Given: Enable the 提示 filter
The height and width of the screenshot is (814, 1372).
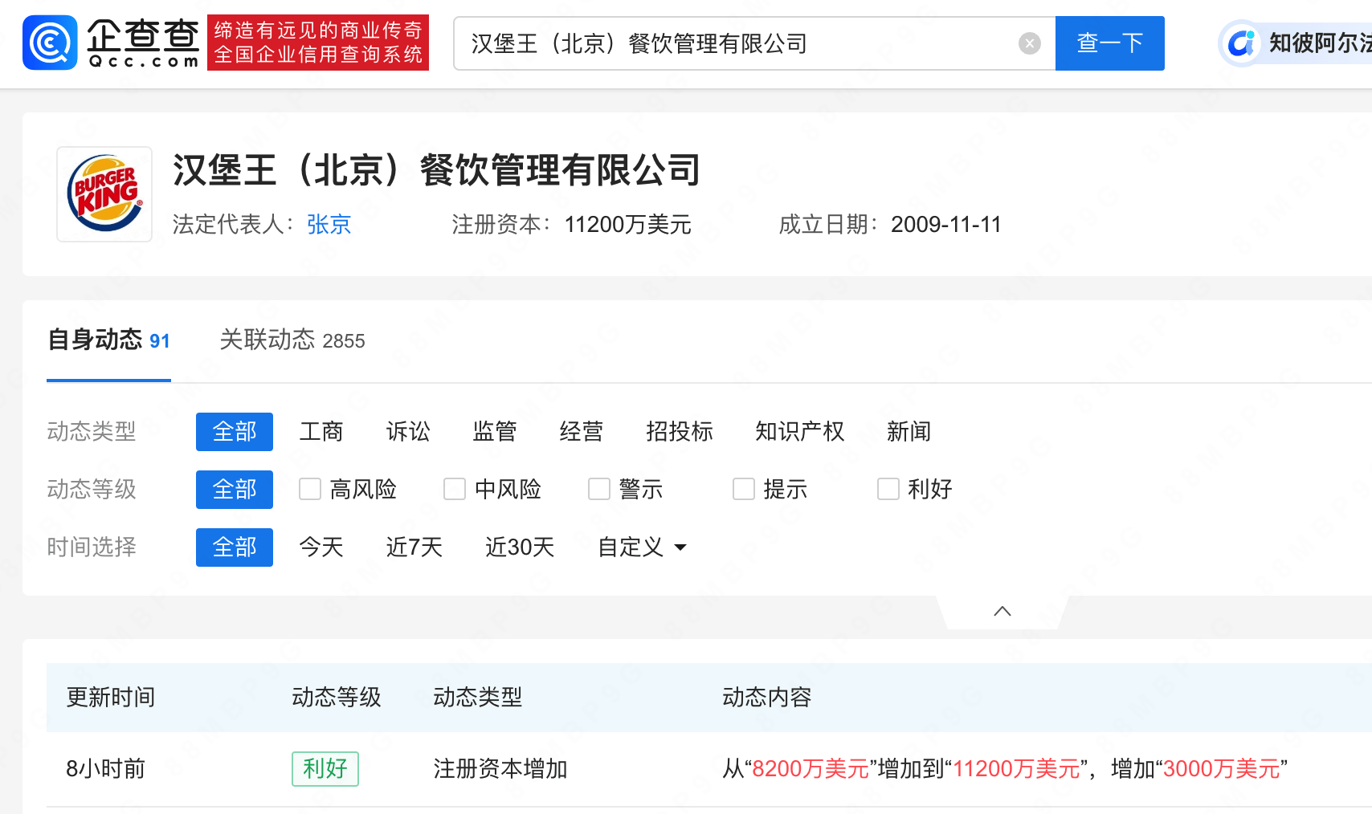Looking at the screenshot, I should pos(743,489).
